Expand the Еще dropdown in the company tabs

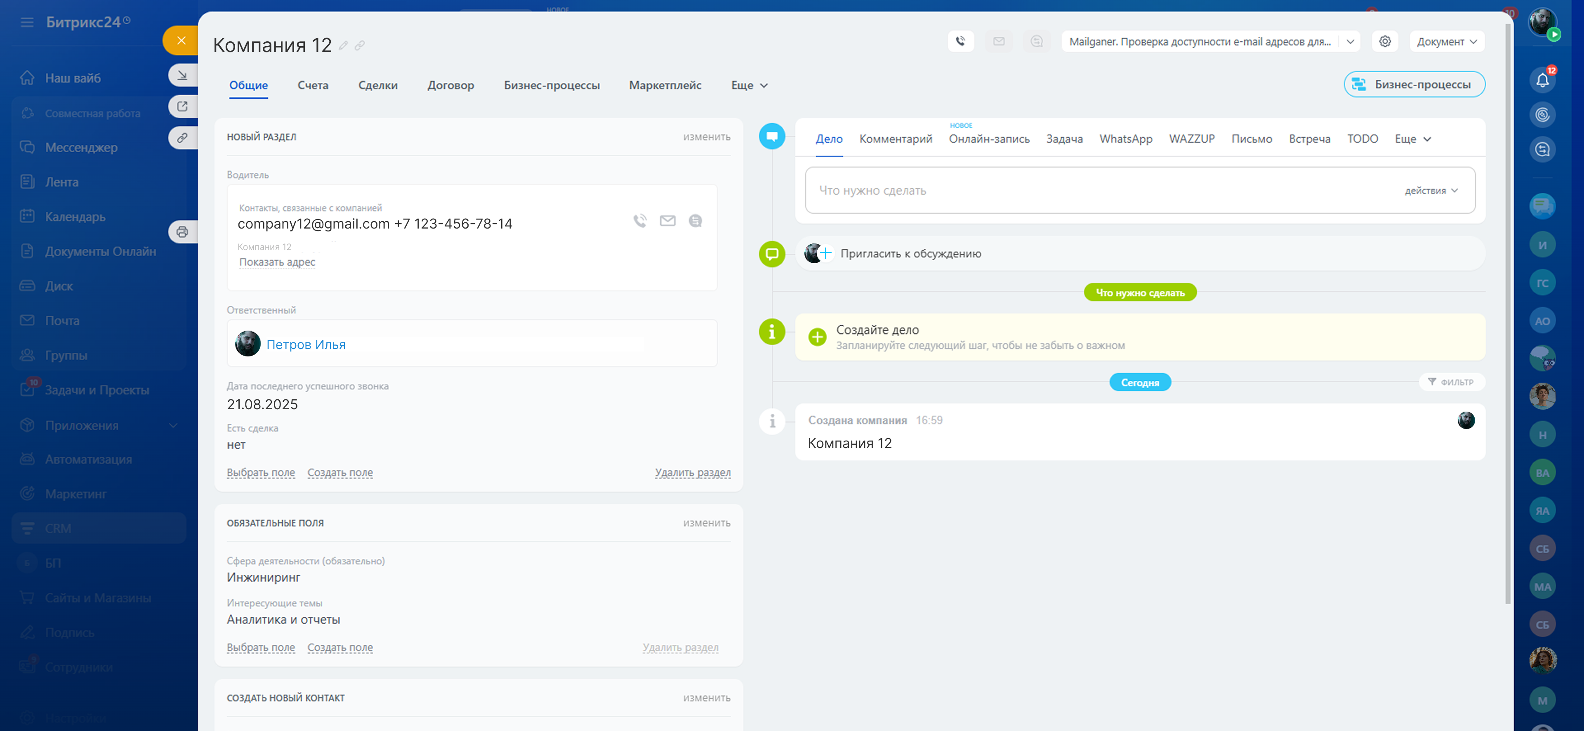tap(749, 85)
